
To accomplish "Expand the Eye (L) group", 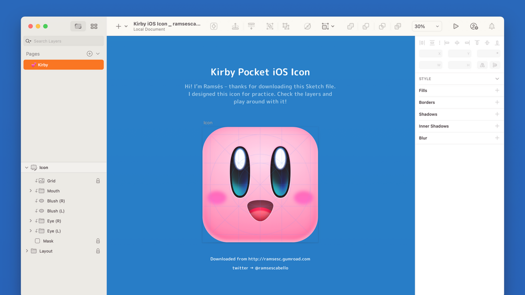I will click(30, 231).
